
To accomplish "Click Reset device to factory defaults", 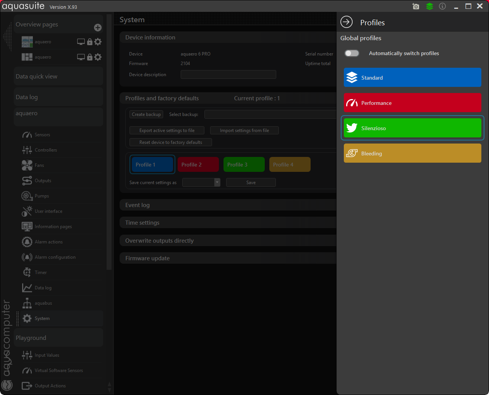I will [171, 142].
